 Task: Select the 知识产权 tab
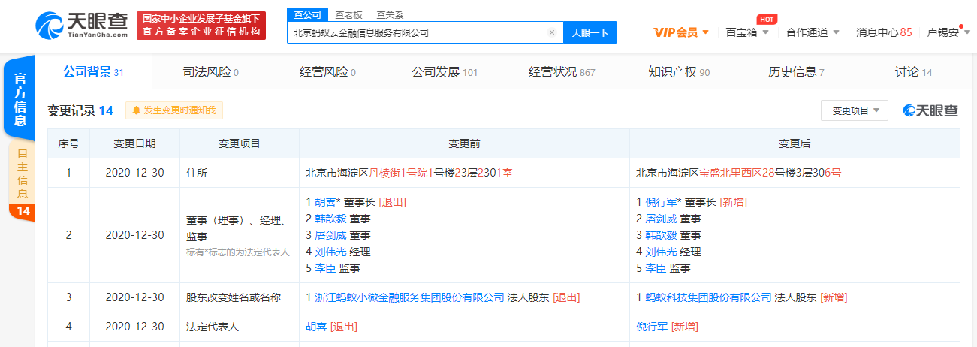(x=678, y=72)
